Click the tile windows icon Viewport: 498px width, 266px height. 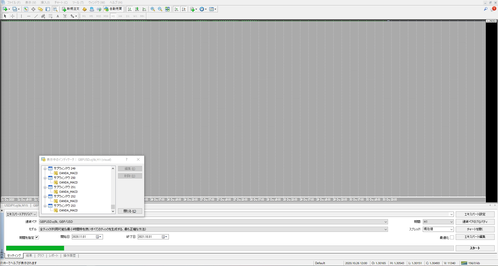167,9
